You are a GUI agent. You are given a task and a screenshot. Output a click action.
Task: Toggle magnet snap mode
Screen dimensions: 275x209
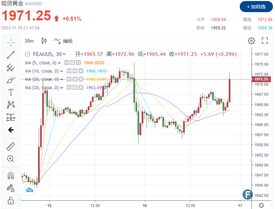[11, 176]
